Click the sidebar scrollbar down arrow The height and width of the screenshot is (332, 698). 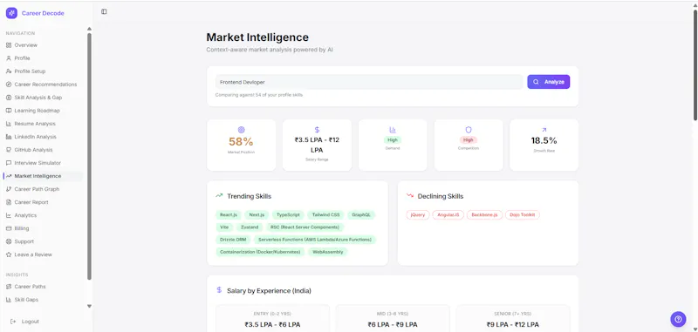(x=89, y=306)
